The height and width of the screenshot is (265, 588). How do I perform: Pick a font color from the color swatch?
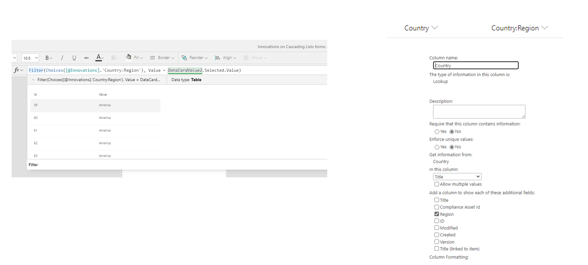tap(99, 59)
